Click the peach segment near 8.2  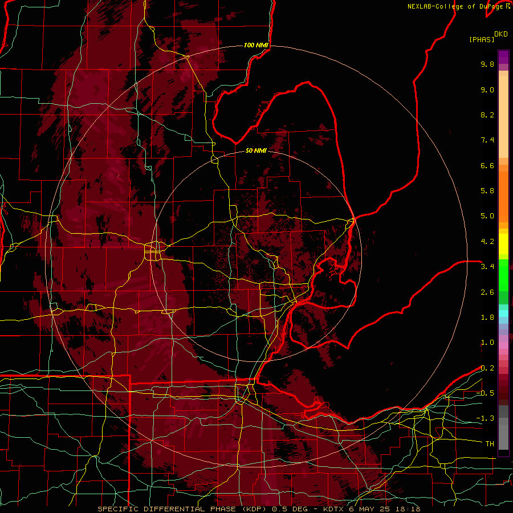click(x=503, y=117)
